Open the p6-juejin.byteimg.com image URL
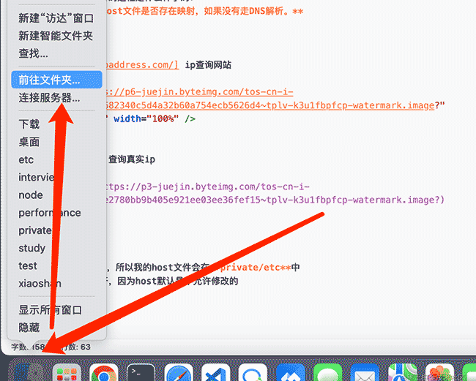Viewport: 476px width, 381px height. [200, 92]
